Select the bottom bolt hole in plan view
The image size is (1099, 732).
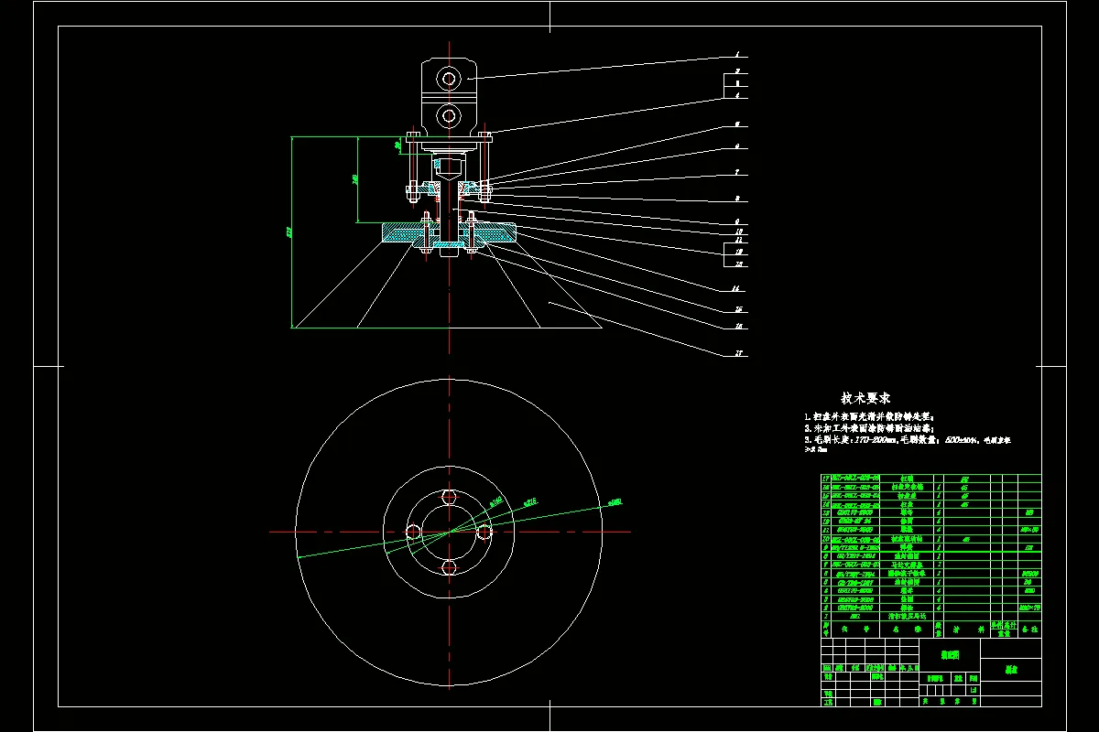point(448,567)
